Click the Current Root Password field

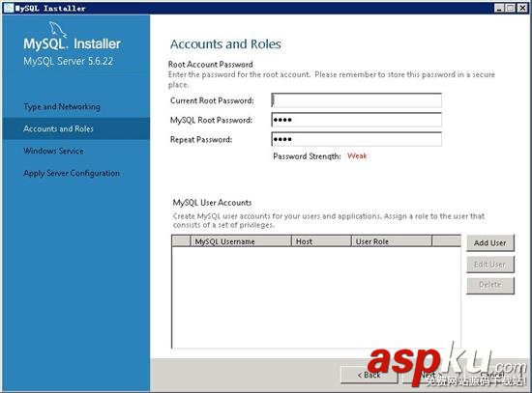point(357,100)
